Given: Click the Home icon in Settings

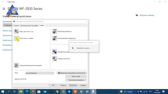Looking at the screenshot, I should [4, 9].
